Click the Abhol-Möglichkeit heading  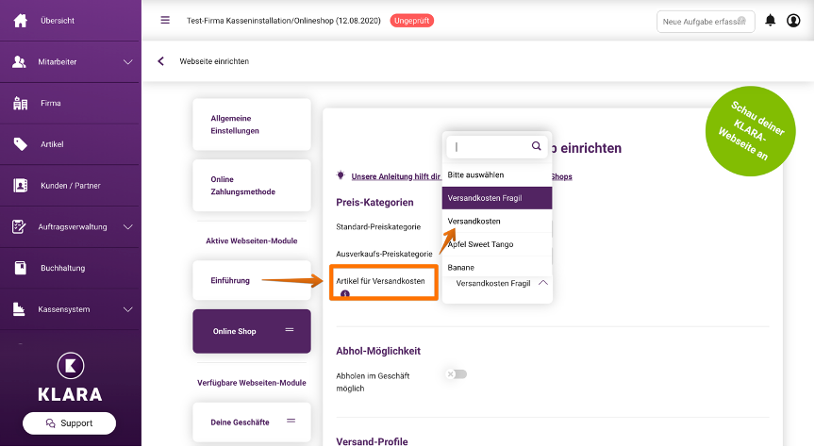pos(378,351)
